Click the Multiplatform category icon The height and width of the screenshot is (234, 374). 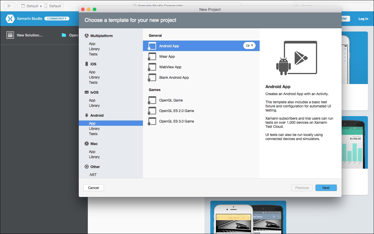(87, 36)
